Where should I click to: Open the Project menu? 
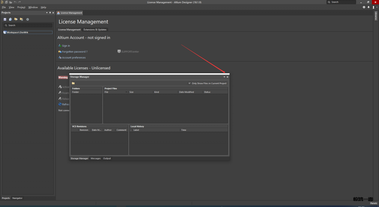tap(21, 7)
